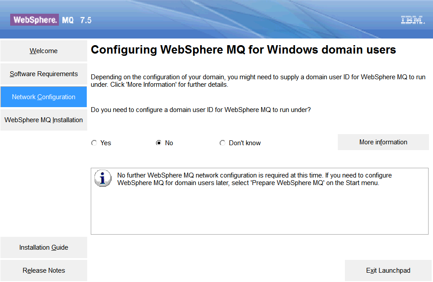Click the IBM logo in the header
The image size is (433, 282).
click(x=413, y=20)
